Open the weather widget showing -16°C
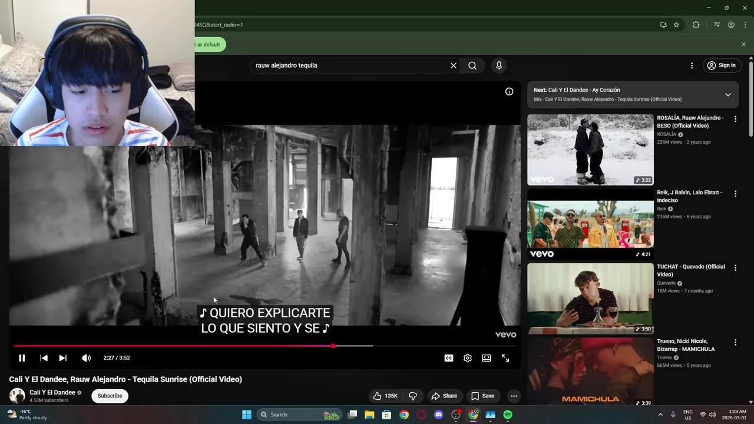This screenshot has height=424, width=754. [28, 415]
